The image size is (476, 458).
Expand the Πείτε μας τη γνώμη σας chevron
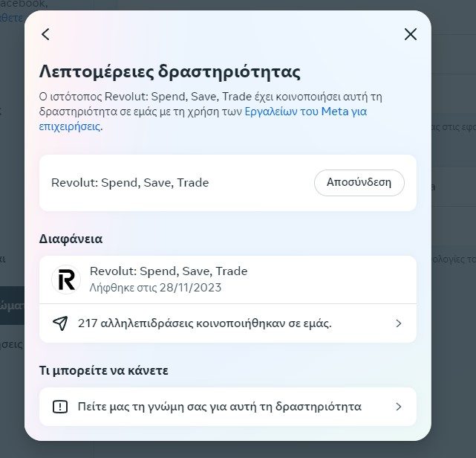click(398, 407)
